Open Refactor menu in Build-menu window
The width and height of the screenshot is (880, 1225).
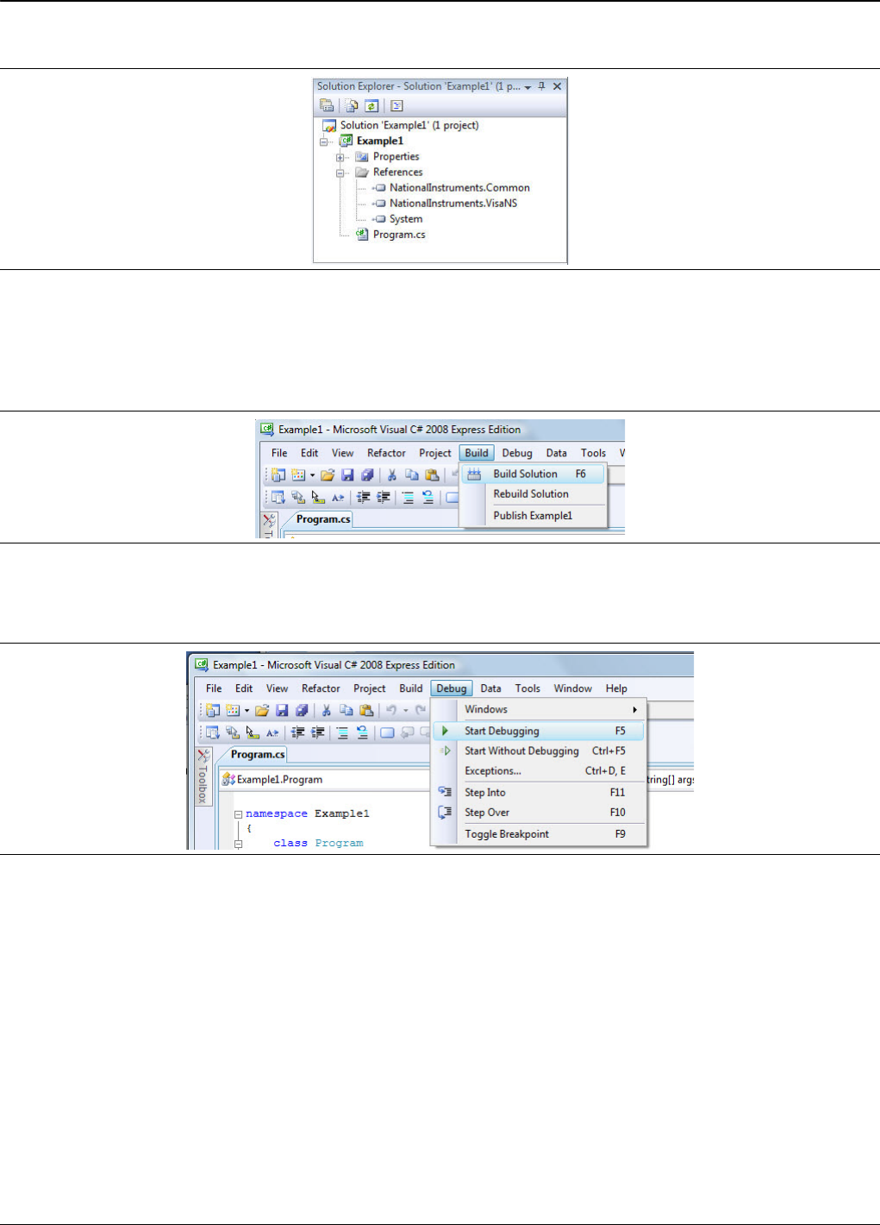pyautogui.click(x=386, y=453)
